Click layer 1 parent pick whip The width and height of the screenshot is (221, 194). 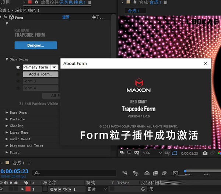[x=143, y=189]
